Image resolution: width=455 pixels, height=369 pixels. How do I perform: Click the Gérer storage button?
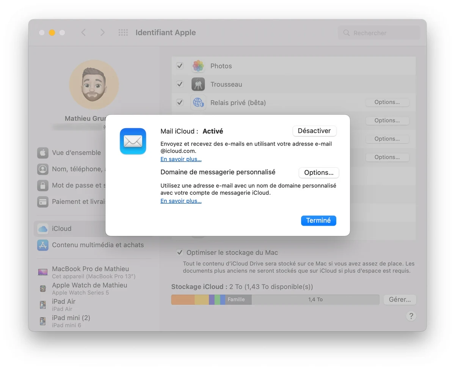coord(400,300)
